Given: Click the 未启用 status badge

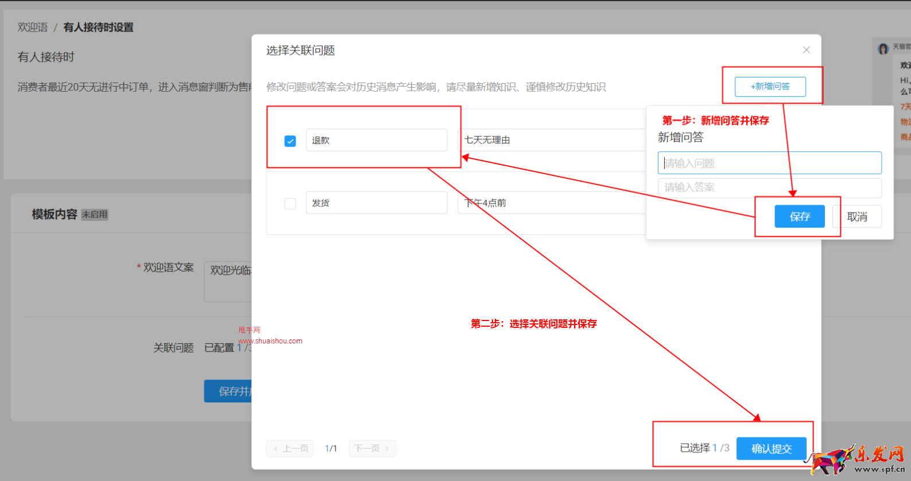Looking at the screenshot, I should [x=95, y=214].
